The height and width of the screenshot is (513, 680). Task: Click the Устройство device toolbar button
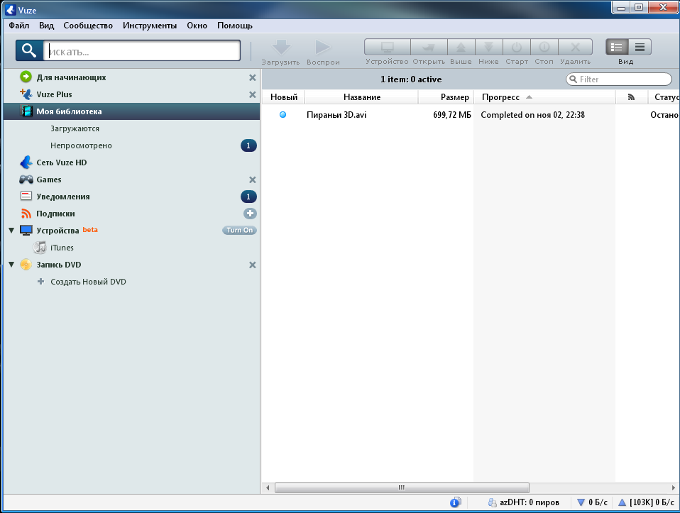pyautogui.click(x=388, y=47)
